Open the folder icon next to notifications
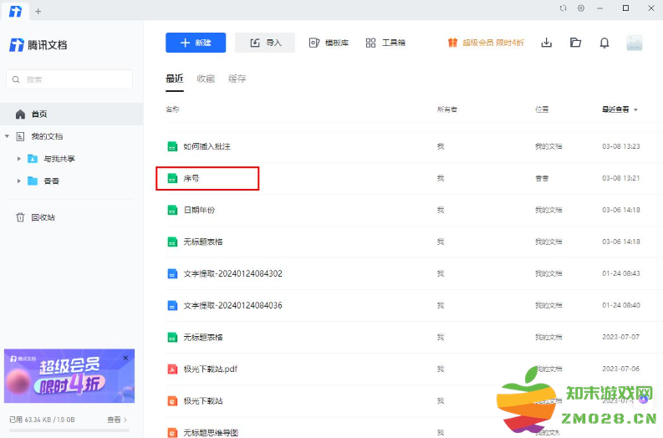 pyautogui.click(x=575, y=43)
